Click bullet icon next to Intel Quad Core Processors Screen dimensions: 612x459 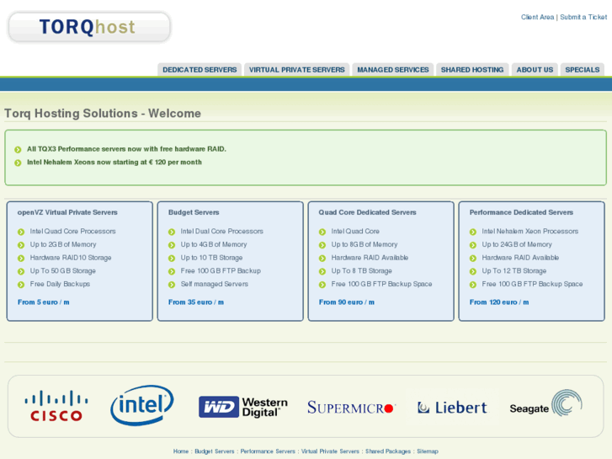(21, 232)
